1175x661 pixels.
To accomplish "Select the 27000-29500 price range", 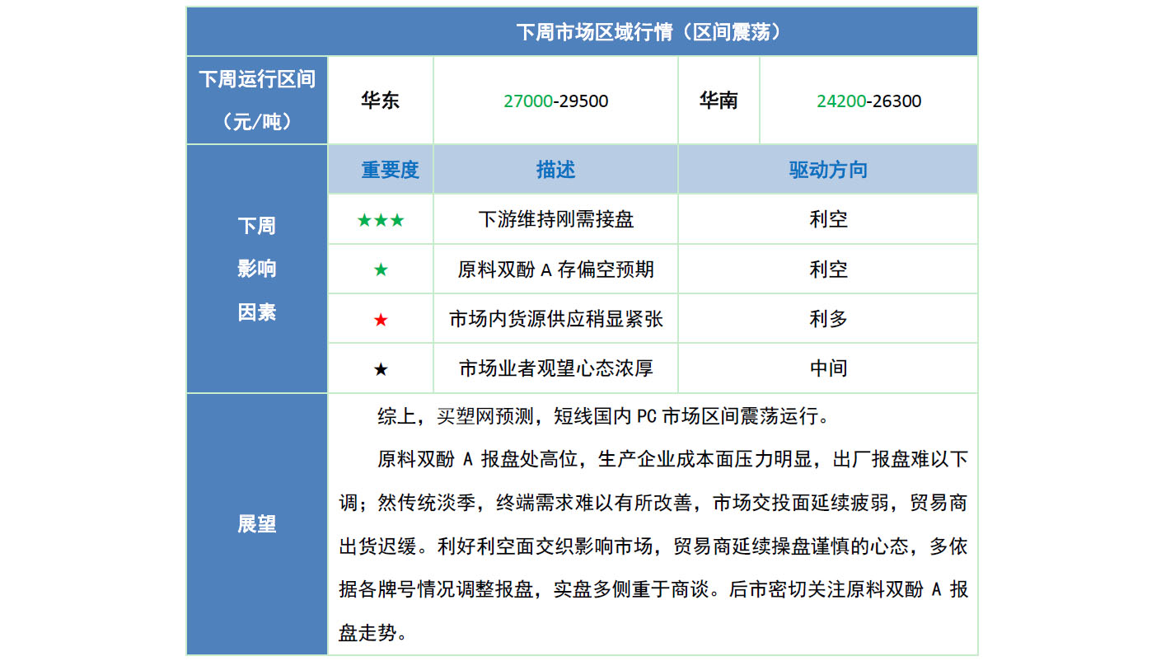I will (x=556, y=101).
